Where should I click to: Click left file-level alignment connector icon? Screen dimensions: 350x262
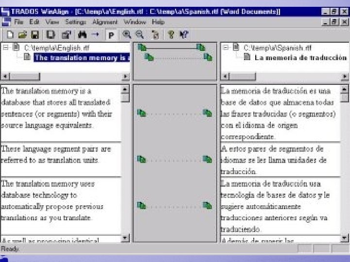click(142, 47)
